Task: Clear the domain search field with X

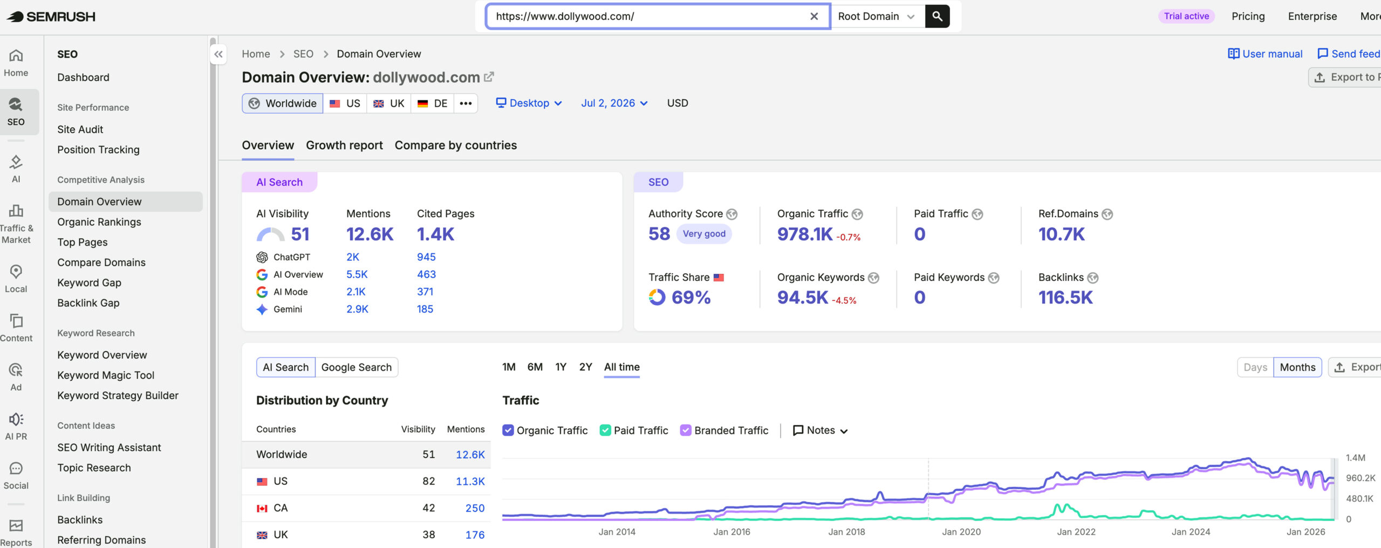Action: [x=814, y=16]
